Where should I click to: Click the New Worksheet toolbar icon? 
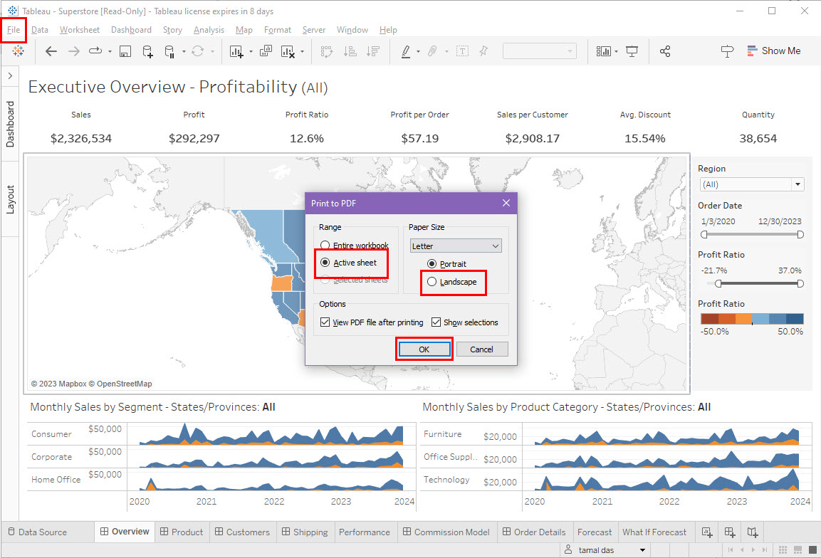coord(236,51)
